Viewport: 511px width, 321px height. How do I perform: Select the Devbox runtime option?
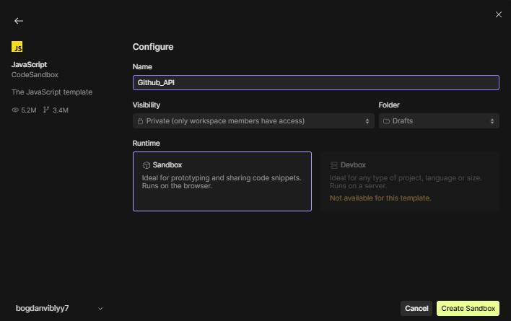point(409,181)
